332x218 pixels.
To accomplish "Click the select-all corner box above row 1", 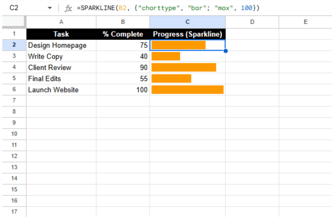I will pyautogui.click(x=14, y=22).
